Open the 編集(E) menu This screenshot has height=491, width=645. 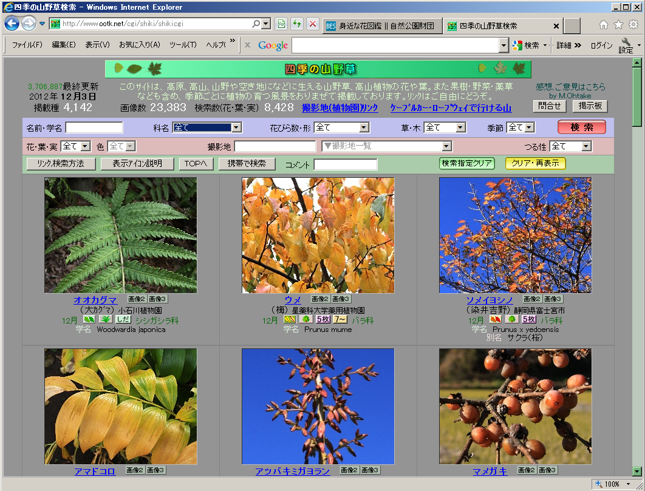(64, 45)
